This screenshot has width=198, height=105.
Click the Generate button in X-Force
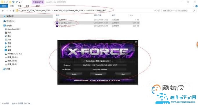point(98,74)
